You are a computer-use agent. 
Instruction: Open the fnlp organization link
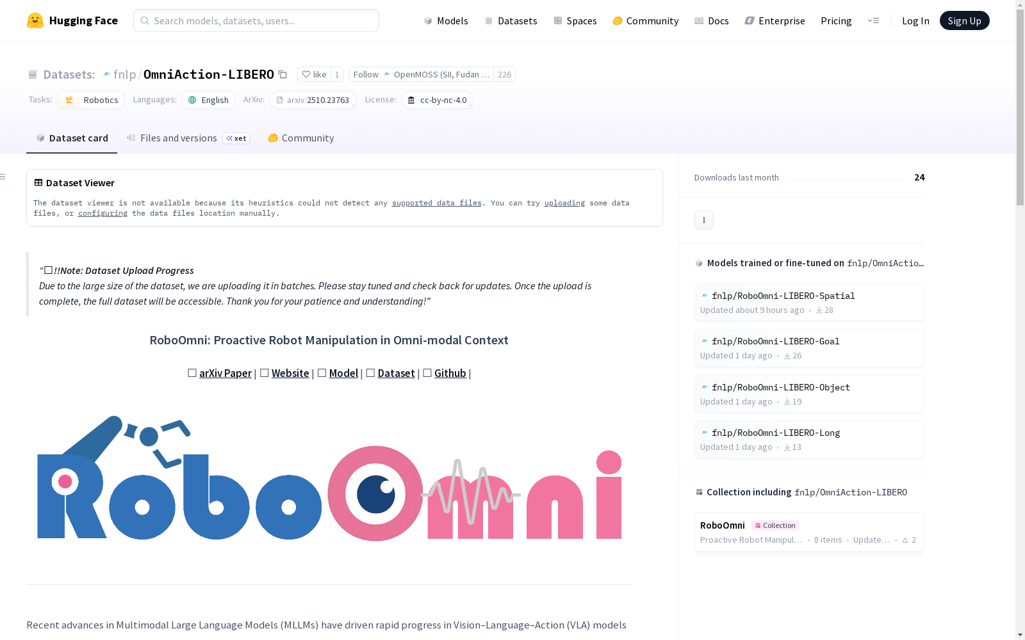pyautogui.click(x=125, y=74)
